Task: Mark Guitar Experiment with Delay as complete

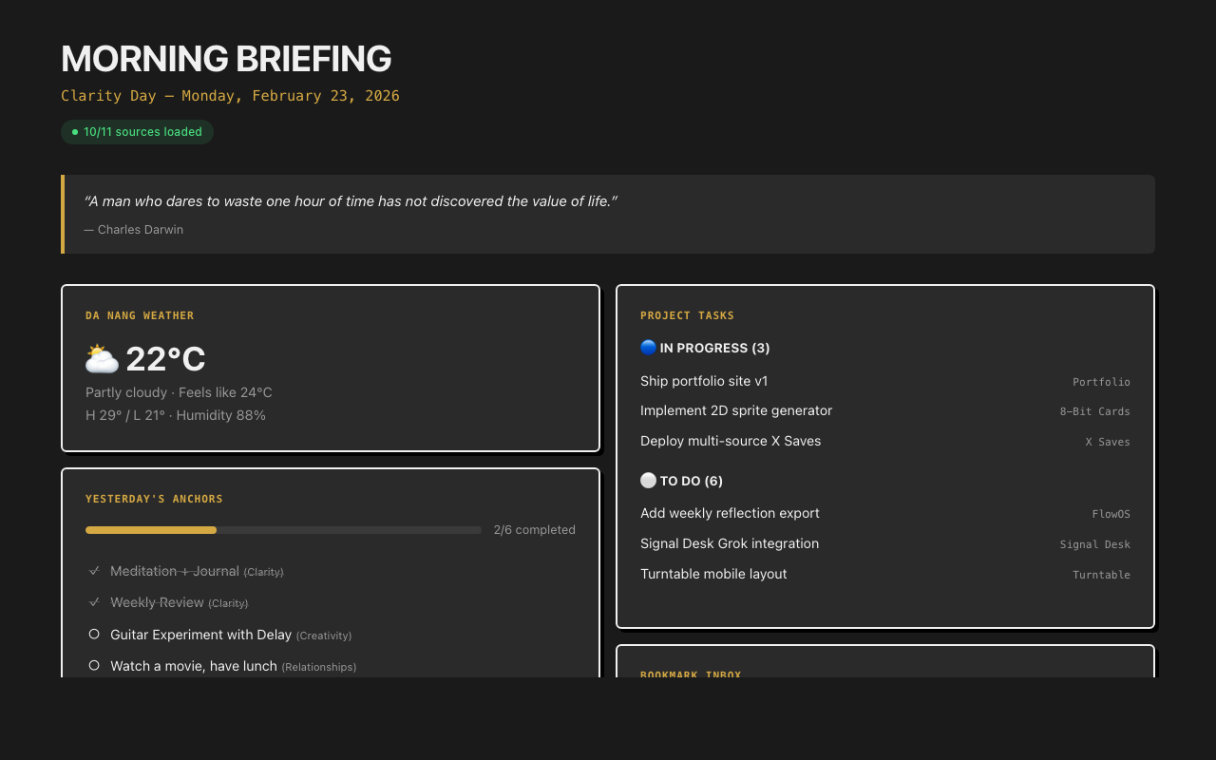Action: point(94,634)
